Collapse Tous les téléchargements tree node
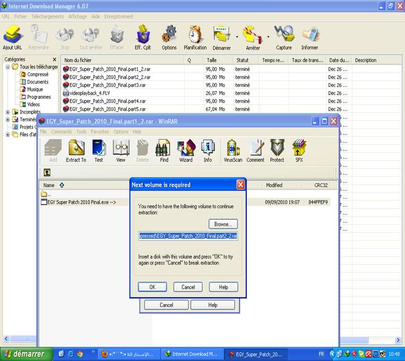 8,67
